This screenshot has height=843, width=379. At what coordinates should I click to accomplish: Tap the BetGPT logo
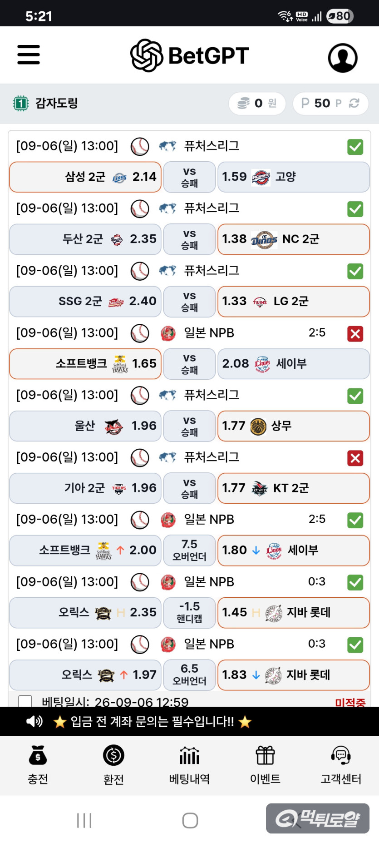(189, 55)
